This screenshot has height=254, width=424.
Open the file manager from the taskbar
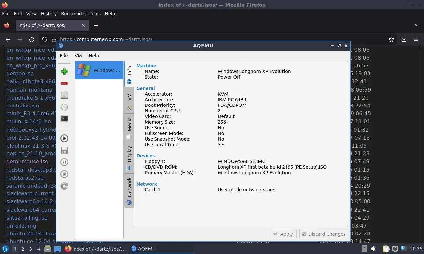[48, 249]
